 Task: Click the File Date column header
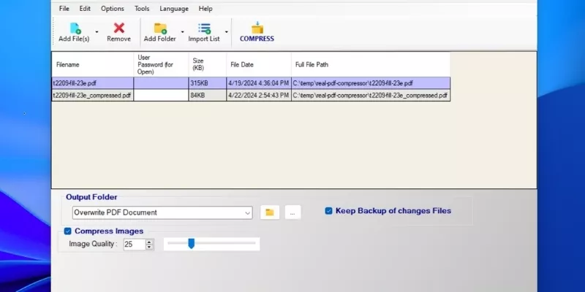259,64
